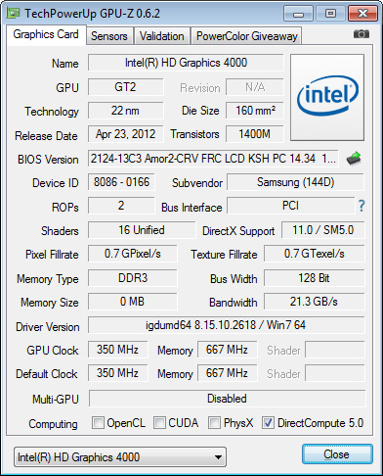Click the BIOS save chip icon

[354, 159]
